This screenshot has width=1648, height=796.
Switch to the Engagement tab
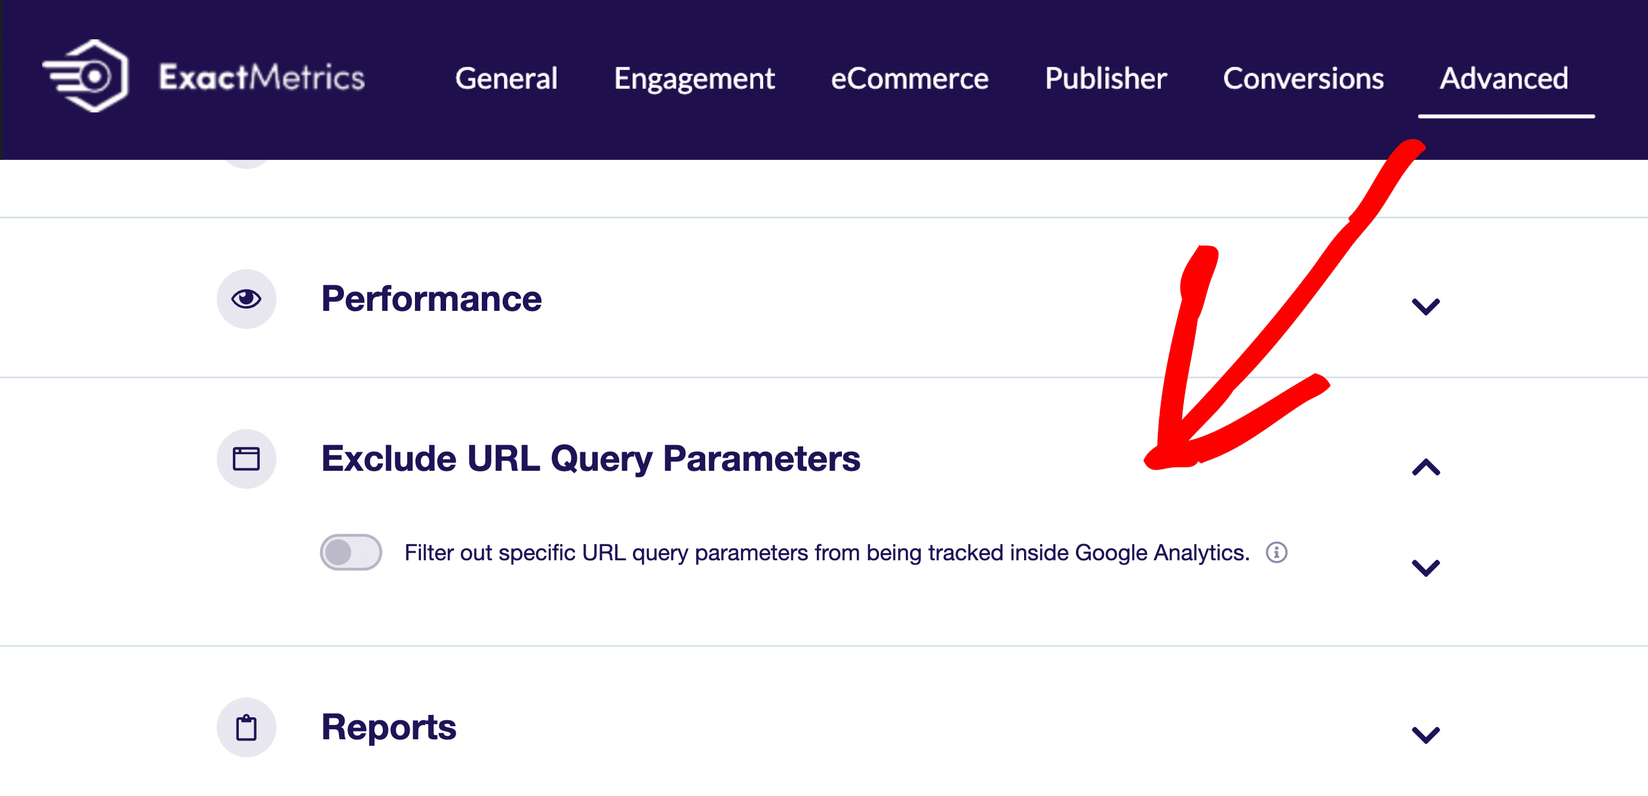(x=694, y=79)
